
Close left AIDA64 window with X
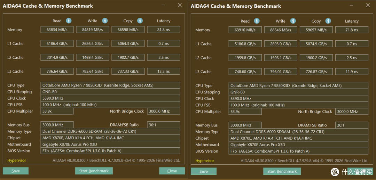click(180, 5)
